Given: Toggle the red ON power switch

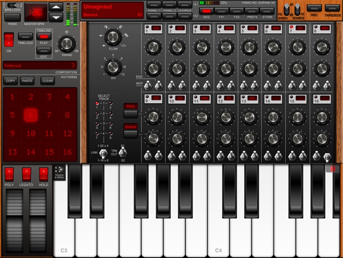Looking at the screenshot, I should [x=9, y=40].
